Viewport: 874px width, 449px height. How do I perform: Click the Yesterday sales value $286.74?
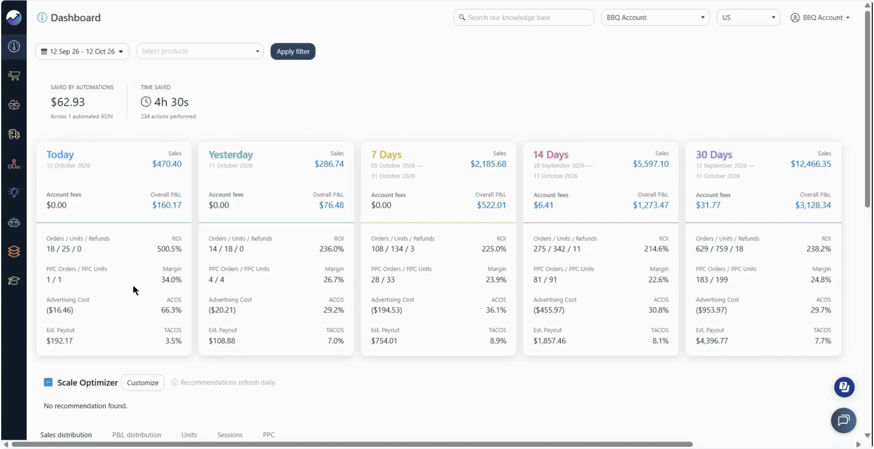coord(329,164)
